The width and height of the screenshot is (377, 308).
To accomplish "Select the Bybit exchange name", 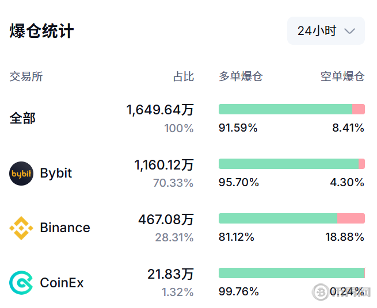I will click(x=56, y=174).
